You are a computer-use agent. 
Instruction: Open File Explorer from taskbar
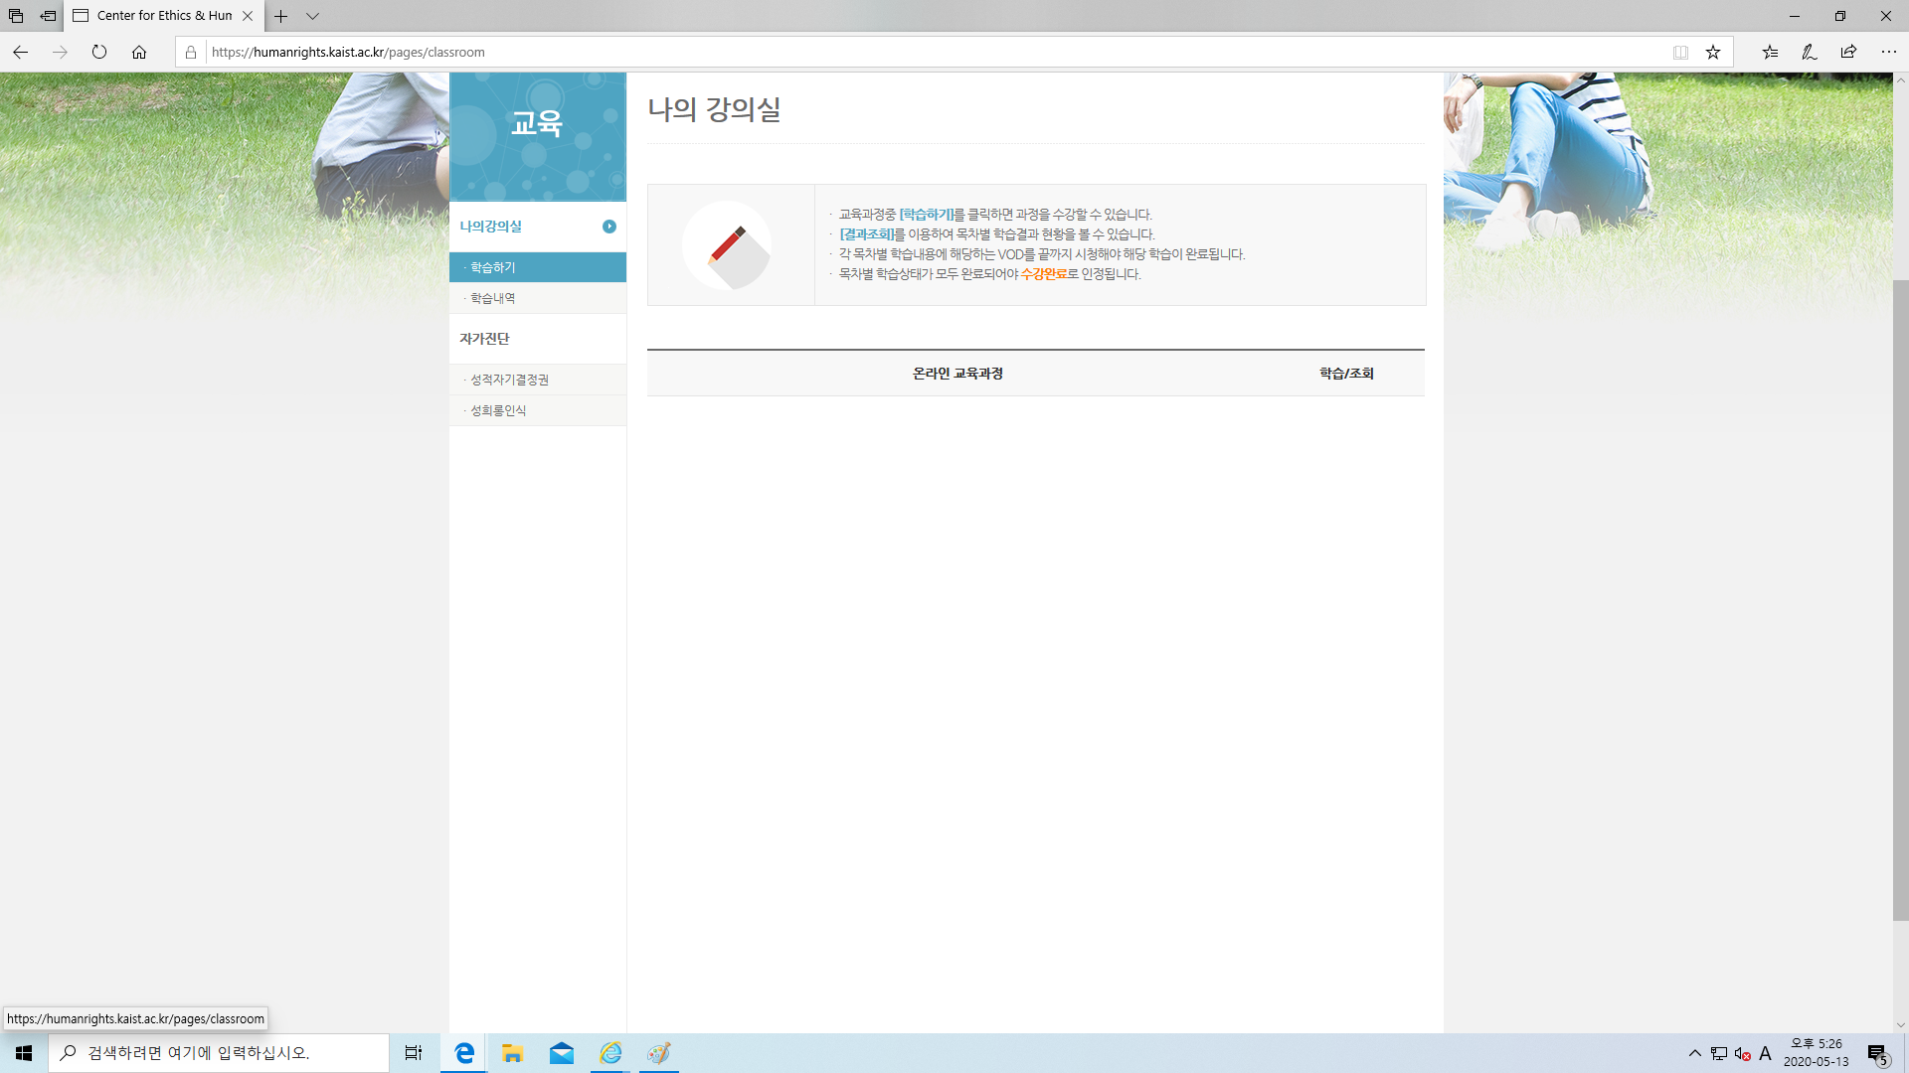click(513, 1053)
